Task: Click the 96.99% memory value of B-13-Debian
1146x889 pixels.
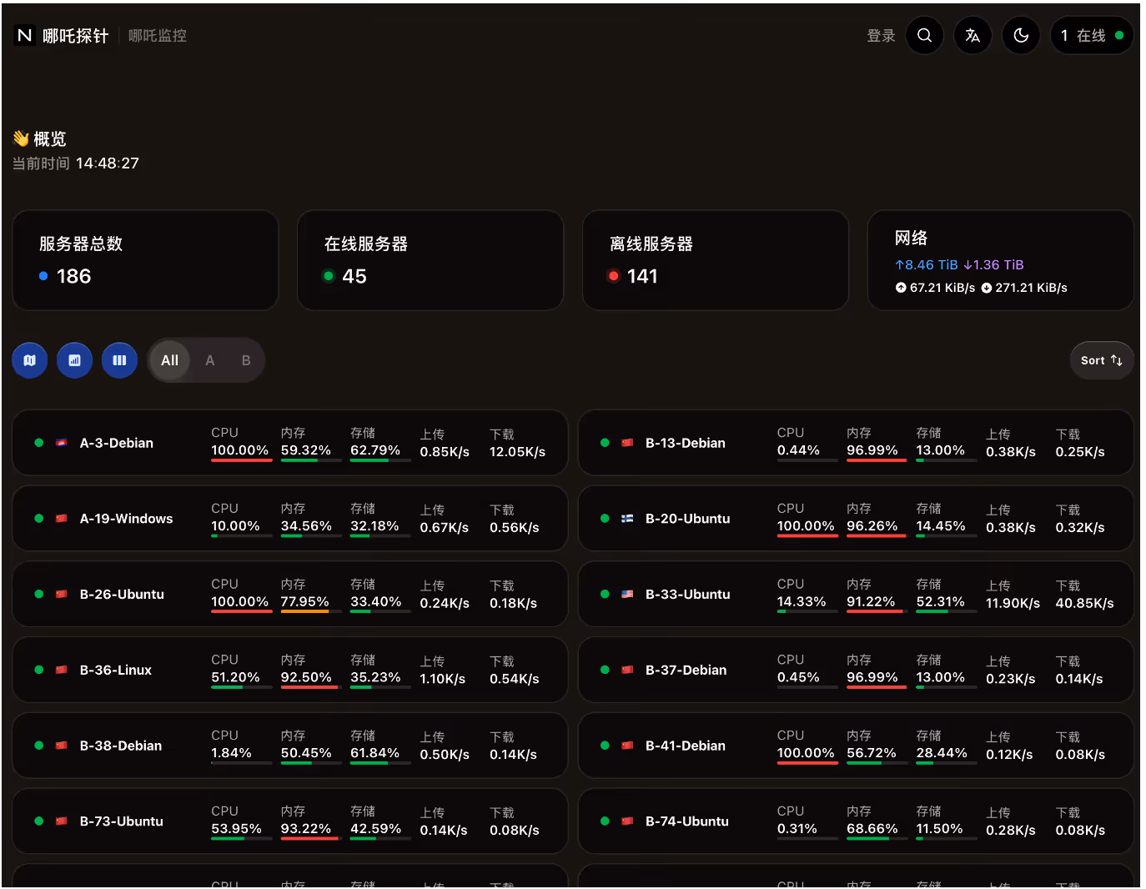Action: (872, 450)
